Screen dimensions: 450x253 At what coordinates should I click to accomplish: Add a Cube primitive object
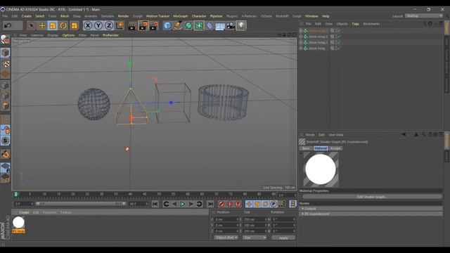[167, 26]
